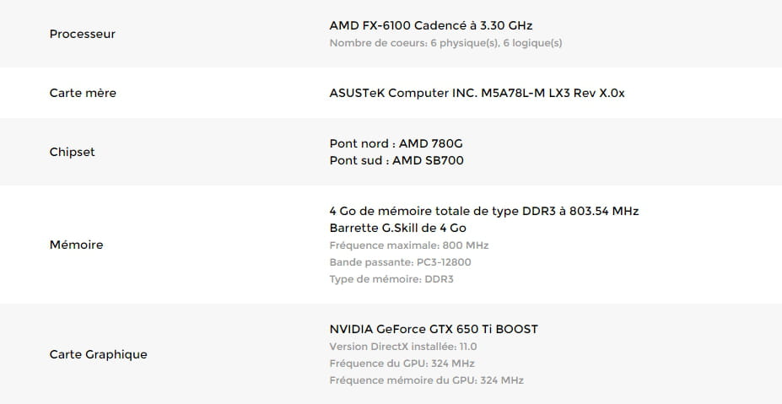
Task: Click the core count line under the processor
Action: click(x=445, y=43)
